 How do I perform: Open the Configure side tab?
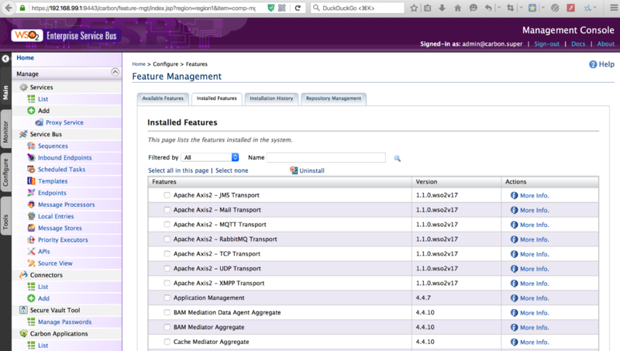[x=5, y=172]
